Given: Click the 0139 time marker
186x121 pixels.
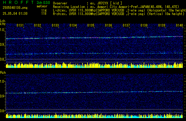Looking at the screenshot, I should (x=162, y=25).
